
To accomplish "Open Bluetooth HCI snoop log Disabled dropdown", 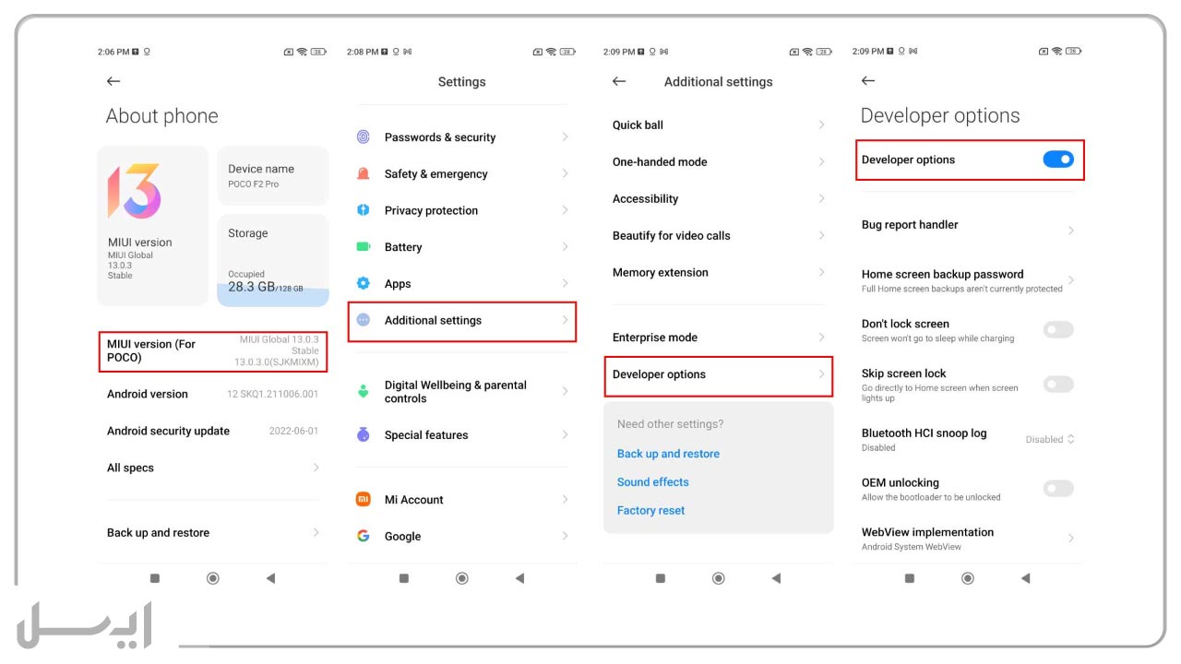I will pos(1050,440).
